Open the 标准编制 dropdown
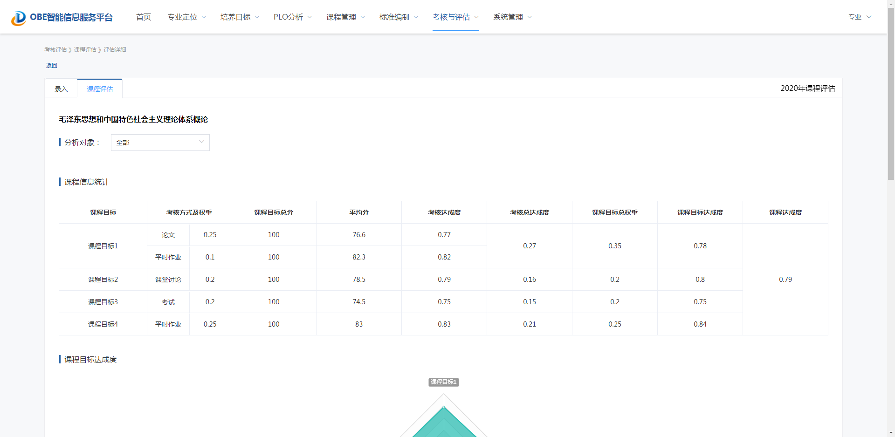This screenshot has height=437, width=895. (399, 17)
